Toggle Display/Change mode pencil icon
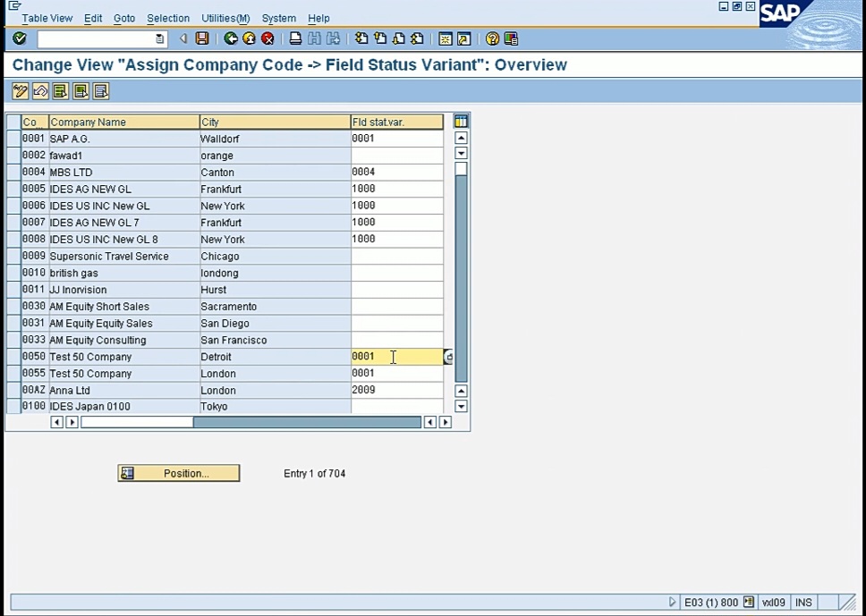Viewport: 866px width, 616px height. pyautogui.click(x=20, y=91)
